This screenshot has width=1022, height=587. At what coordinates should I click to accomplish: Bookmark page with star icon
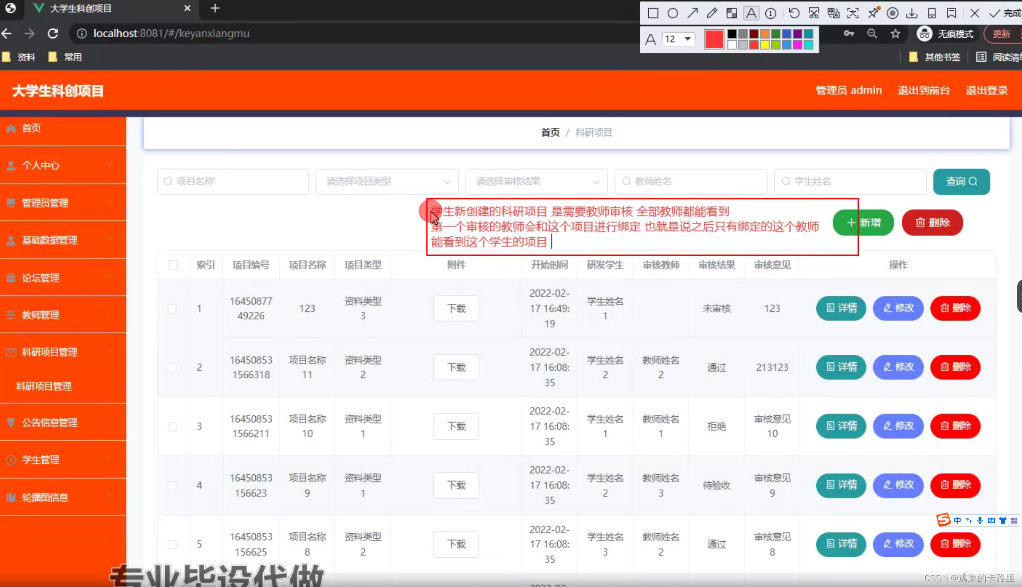[895, 34]
